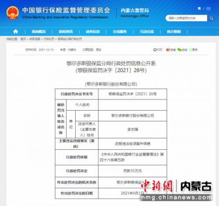Open the 统计数据 menu

click(x=174, y=32)
